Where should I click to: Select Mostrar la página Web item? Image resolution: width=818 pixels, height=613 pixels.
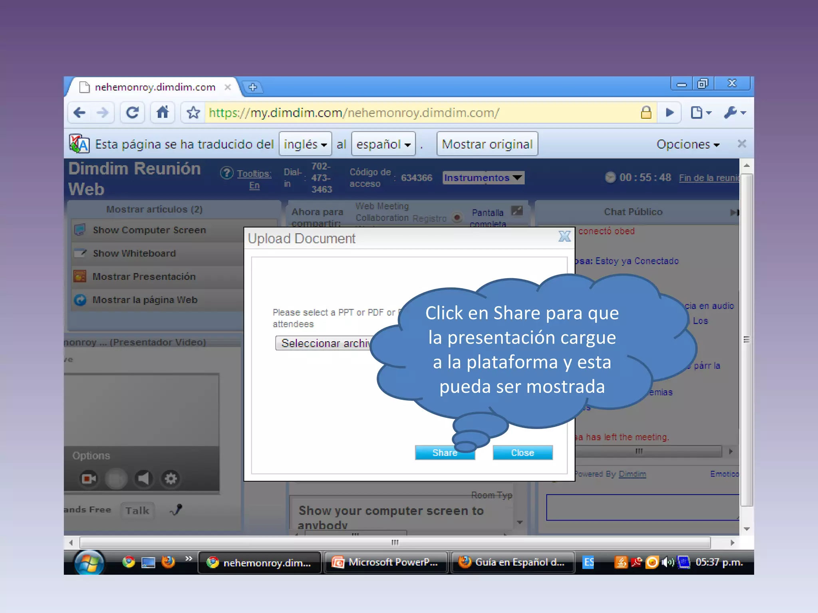click(x=158, y=300)
